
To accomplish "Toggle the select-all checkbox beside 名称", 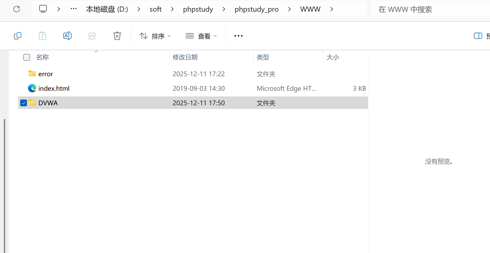I will click(x=27, y=57).
